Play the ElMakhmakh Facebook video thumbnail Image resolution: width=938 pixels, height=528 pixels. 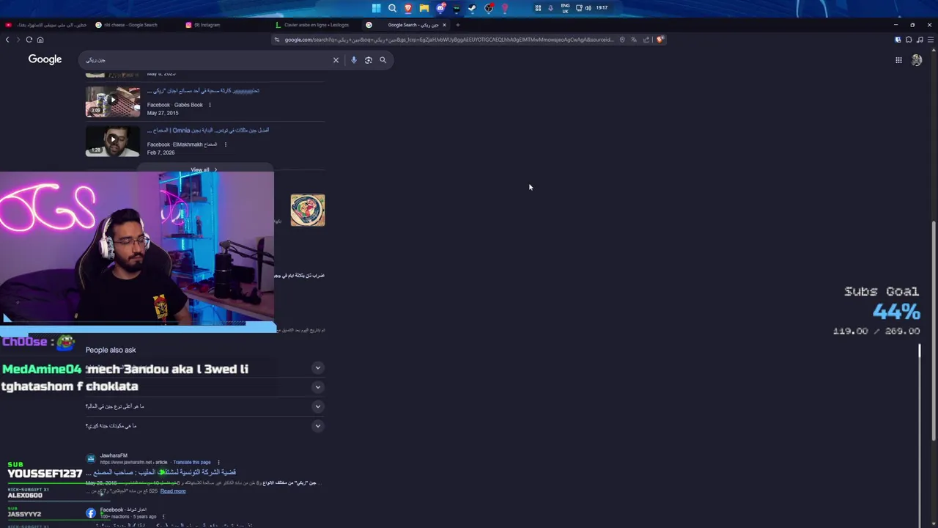click(112, 142)
